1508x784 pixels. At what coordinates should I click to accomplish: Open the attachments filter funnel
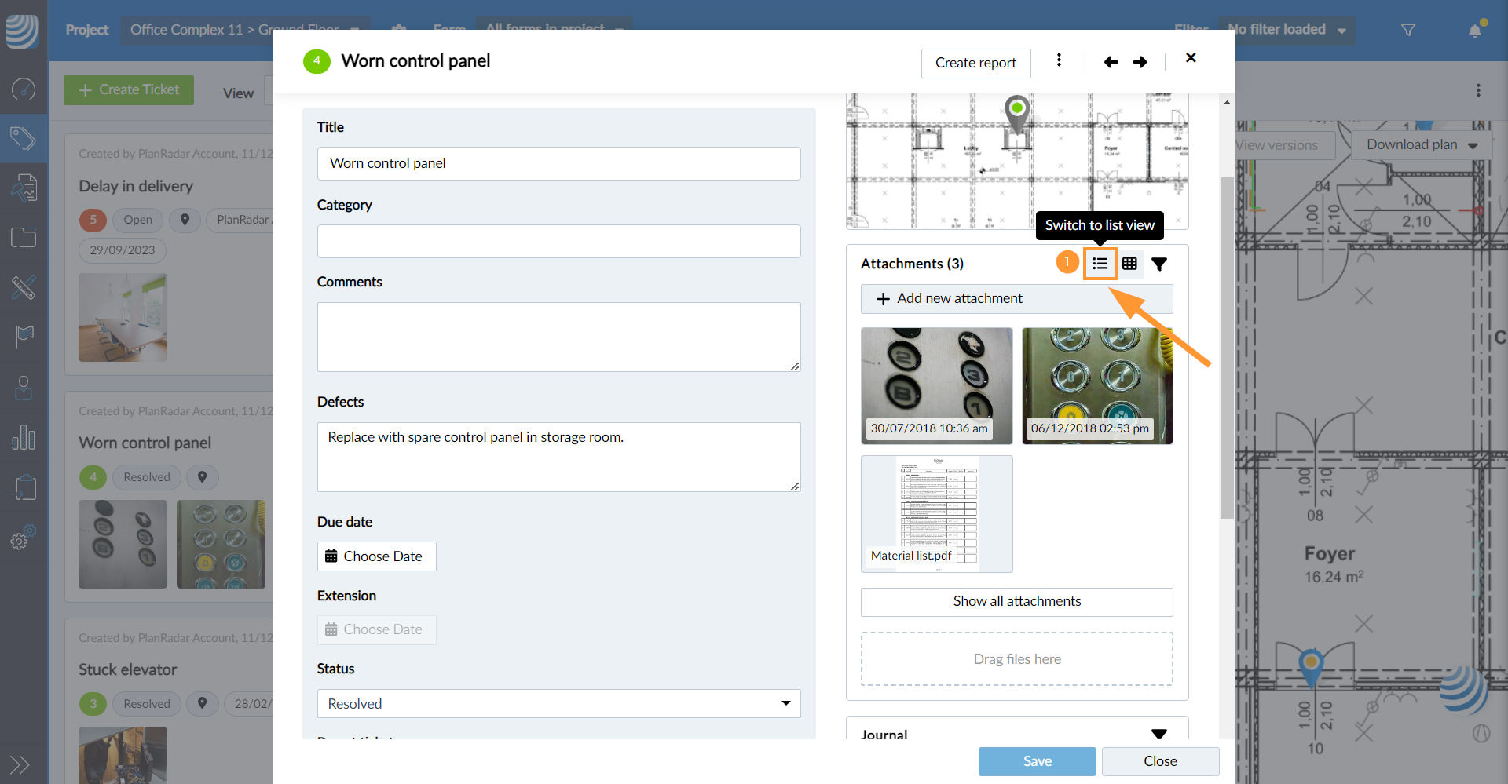pyautogui.click(x=1159, y=264)
